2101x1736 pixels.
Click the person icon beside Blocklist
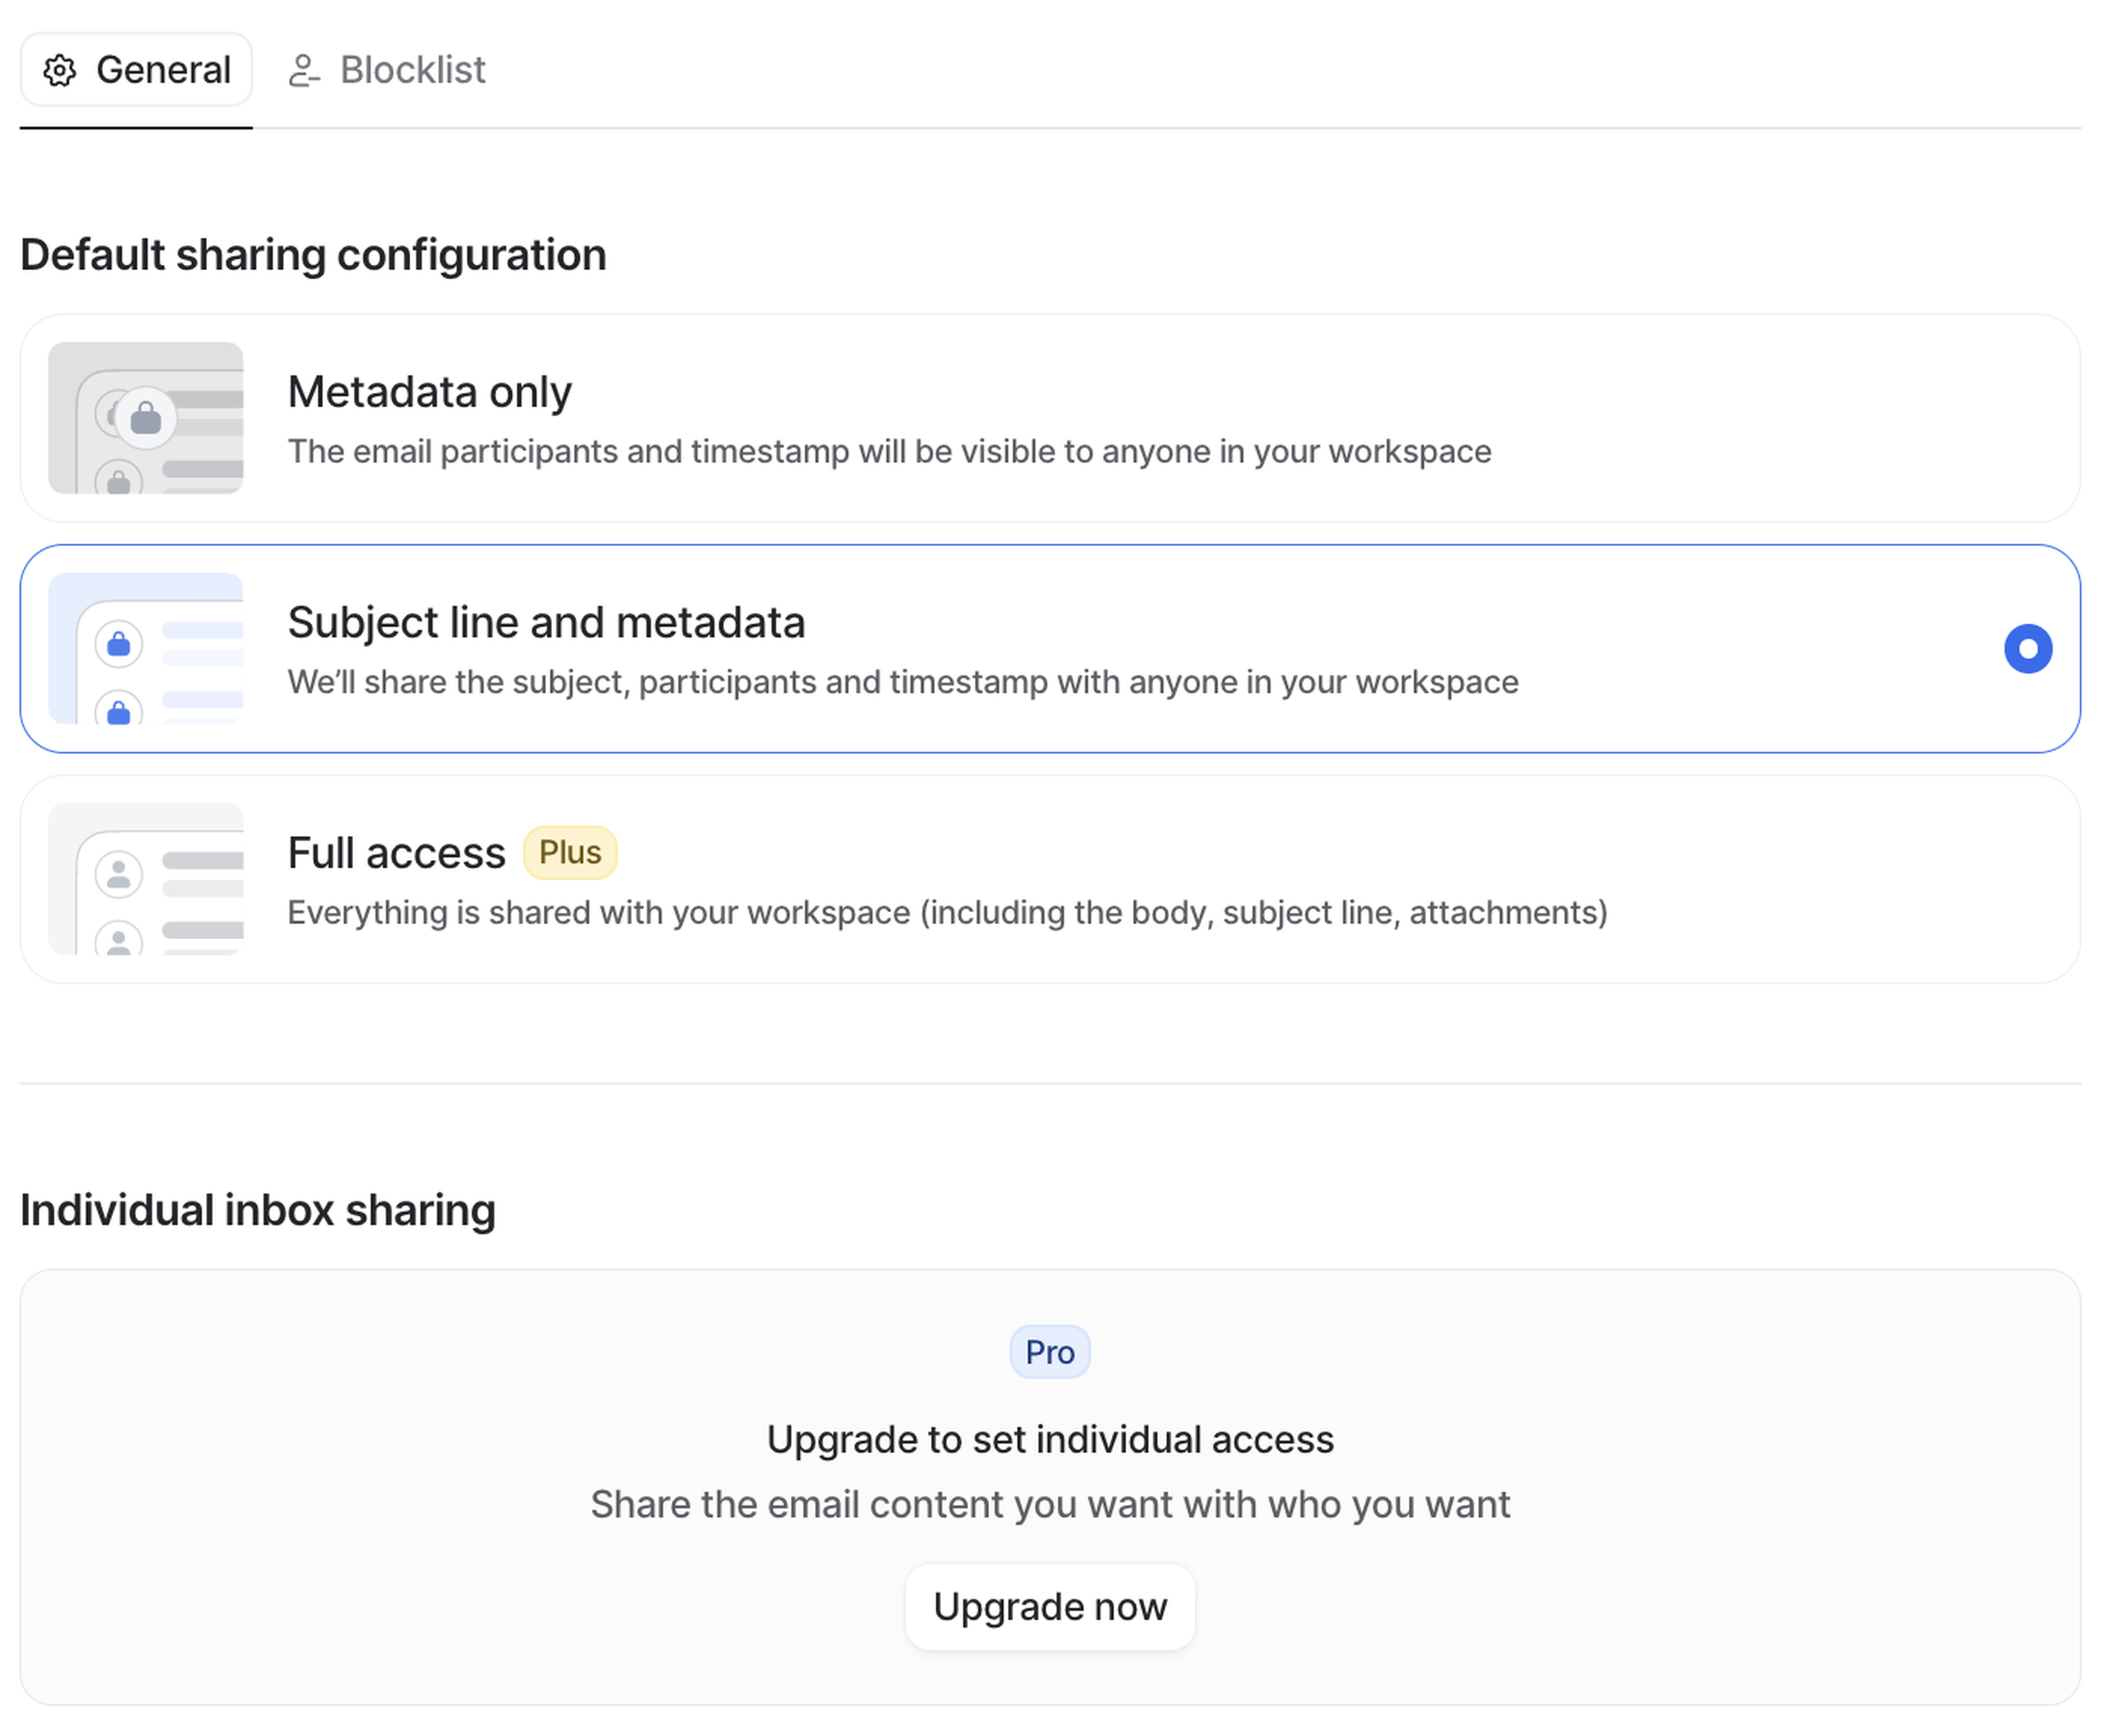pos(303,71)
